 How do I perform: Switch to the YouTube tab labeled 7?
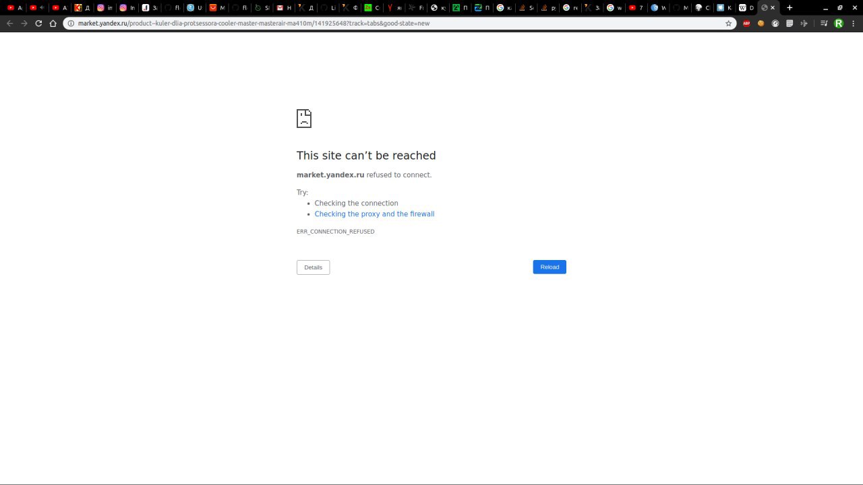click(x=636, y=7)
